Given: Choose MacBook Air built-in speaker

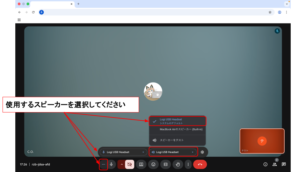Looking at the screenshot, I should 181,129.
